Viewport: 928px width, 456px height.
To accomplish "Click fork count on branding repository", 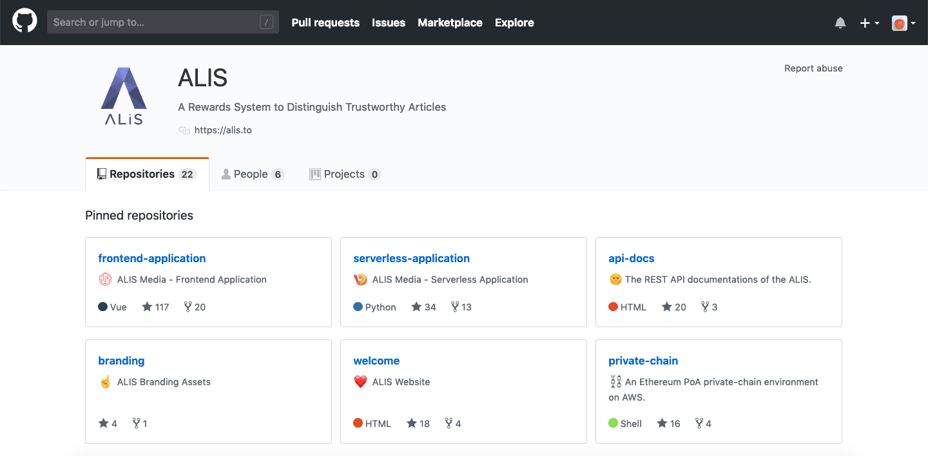I will pyautogui.click(x=140, y=424).
